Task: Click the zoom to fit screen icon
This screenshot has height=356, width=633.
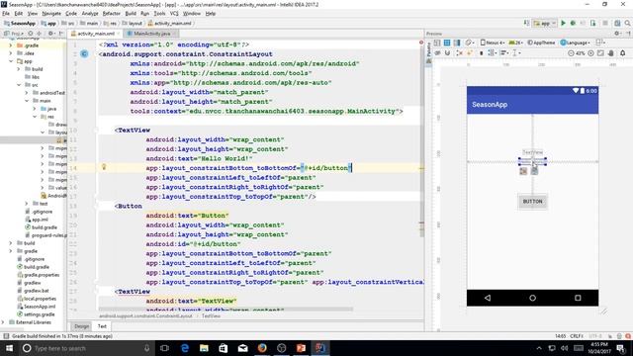Action: coord(600,53)
